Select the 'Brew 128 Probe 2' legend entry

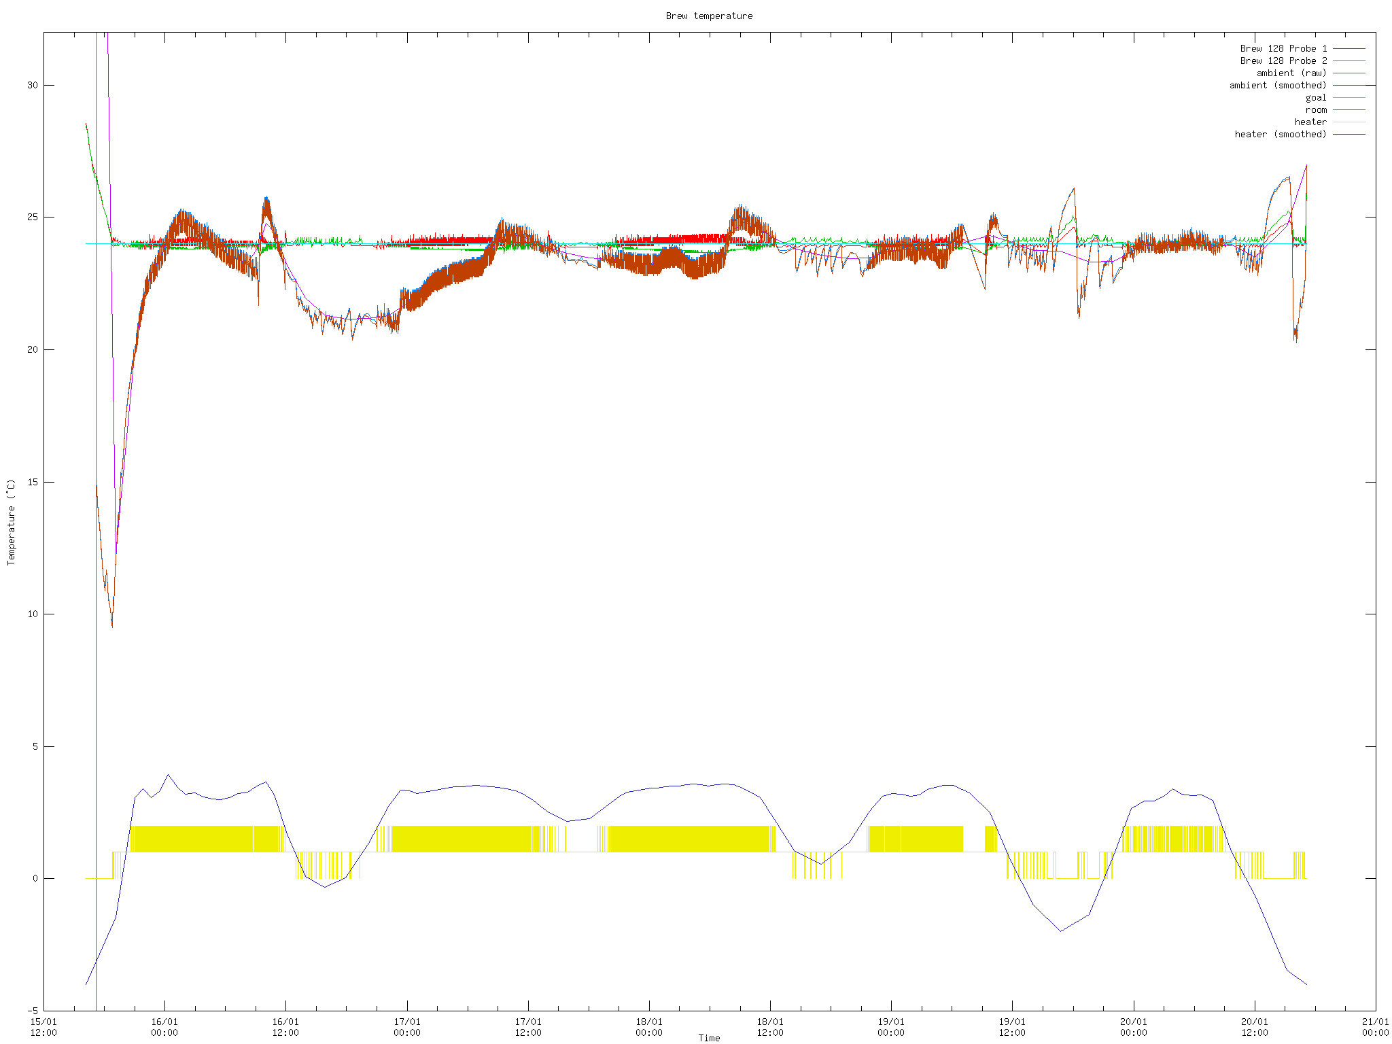coord(1283,60)
